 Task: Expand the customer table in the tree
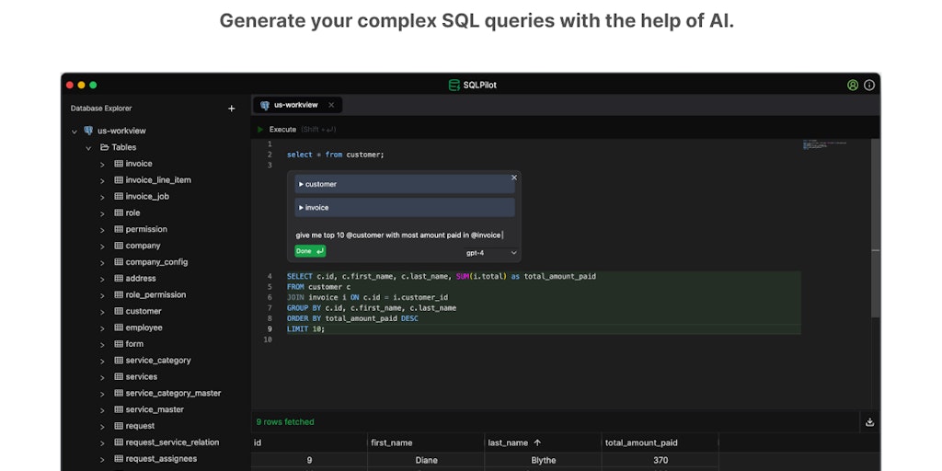click(x=102, y=312)
